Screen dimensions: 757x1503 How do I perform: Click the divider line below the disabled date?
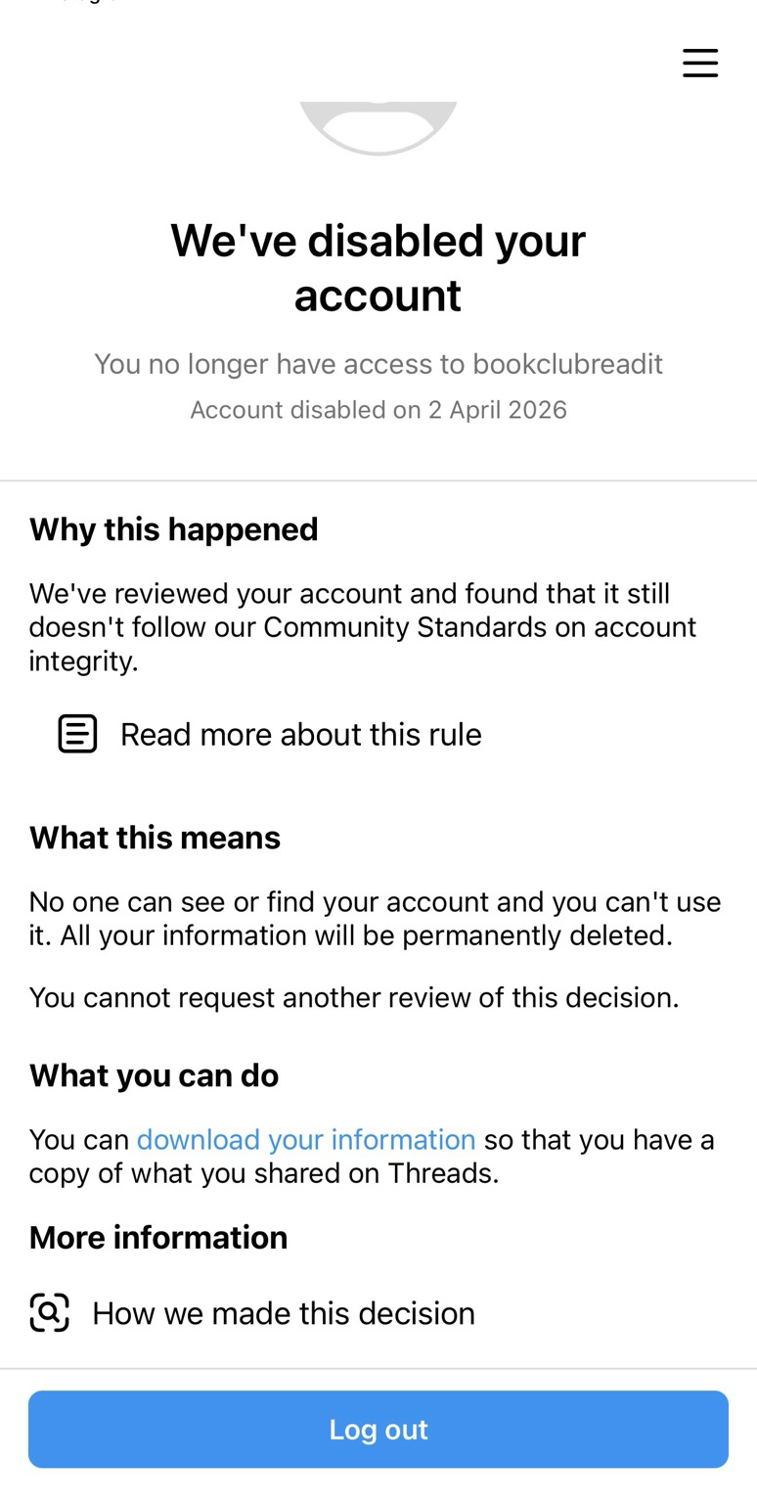(x=378, y=480)
